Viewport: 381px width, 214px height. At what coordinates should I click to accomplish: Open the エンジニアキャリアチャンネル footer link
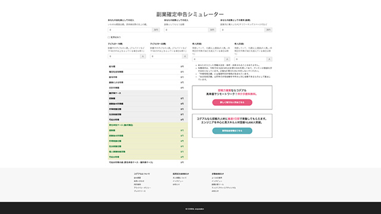pyautogui.click(x=224, y=188)
